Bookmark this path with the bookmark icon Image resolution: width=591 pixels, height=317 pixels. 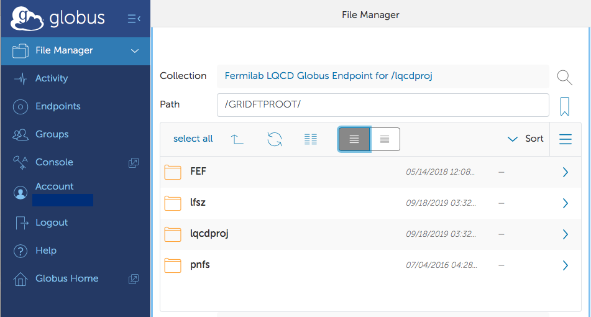pyautogui.click(x=565, y=106)
